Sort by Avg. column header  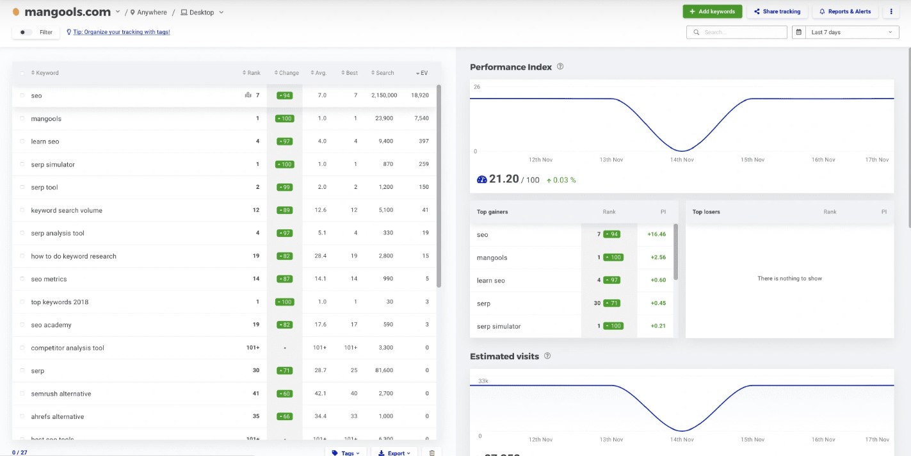tap(319, 73)
